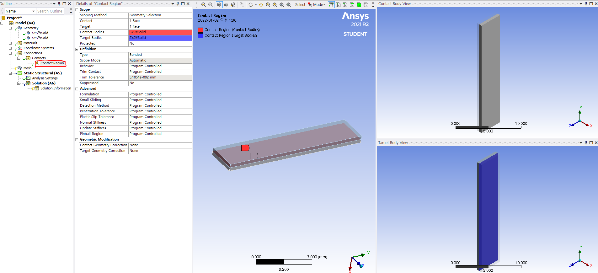Activate the Box Zoom tool
Image resolution: width=598 pixels, height=273 pixels.
point(275,4)
